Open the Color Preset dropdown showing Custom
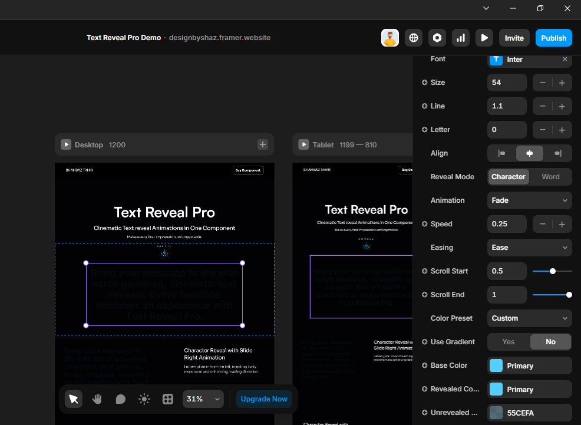The height and width of the screenshot is (425, 581). coord(530,318)
